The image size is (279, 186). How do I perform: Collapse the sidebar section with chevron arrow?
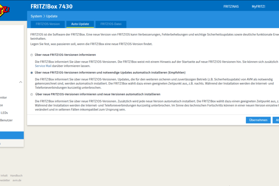[x=21, y=82]
